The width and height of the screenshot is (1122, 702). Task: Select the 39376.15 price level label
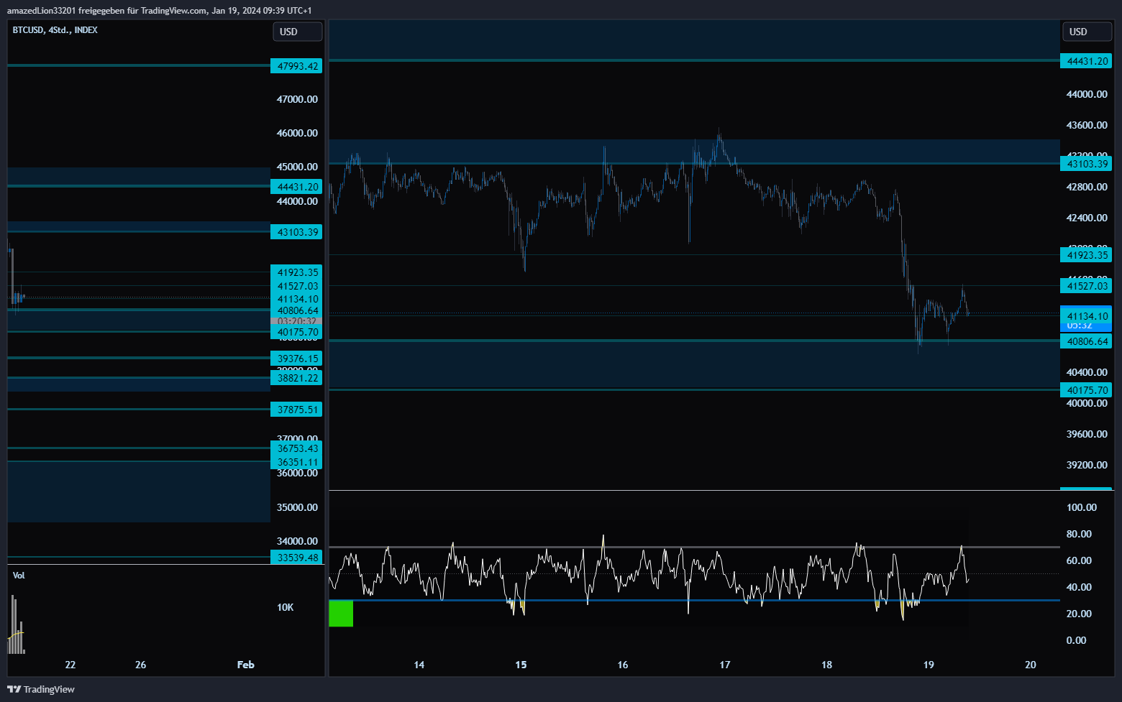pyautogui.click(x=296, y=359)
